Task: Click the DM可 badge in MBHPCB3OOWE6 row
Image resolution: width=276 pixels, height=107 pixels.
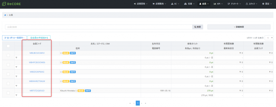Action: click(73, 63)
